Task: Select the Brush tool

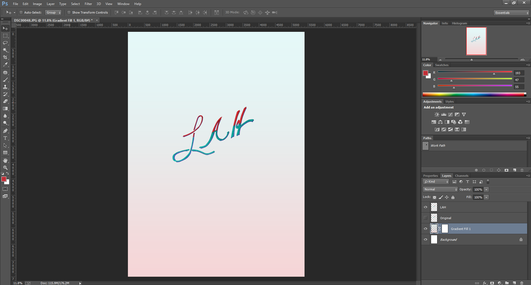Action: (5, 80)
